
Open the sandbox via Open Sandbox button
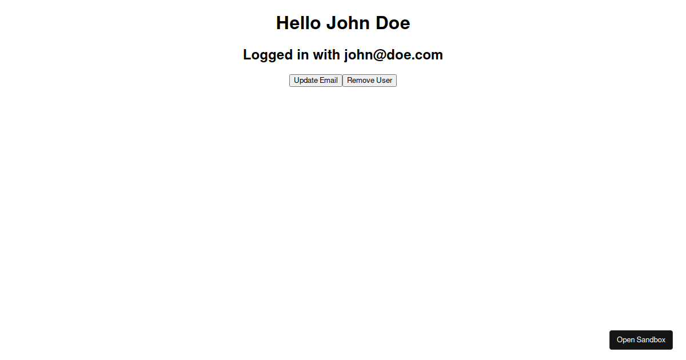click(x=641, y=340)
